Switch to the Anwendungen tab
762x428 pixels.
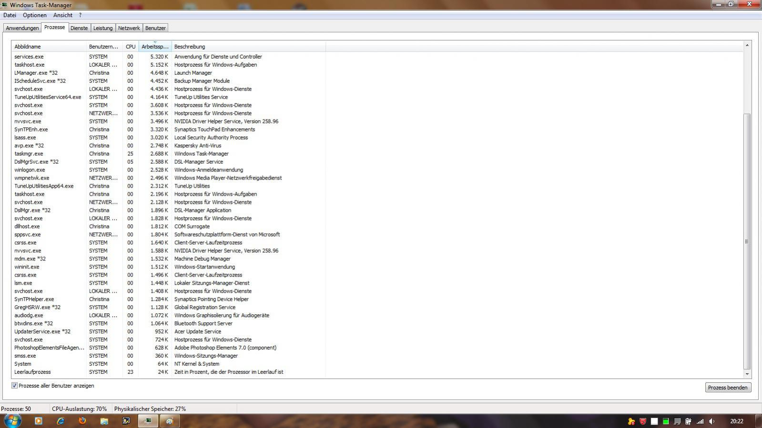(x=22, y=28)
